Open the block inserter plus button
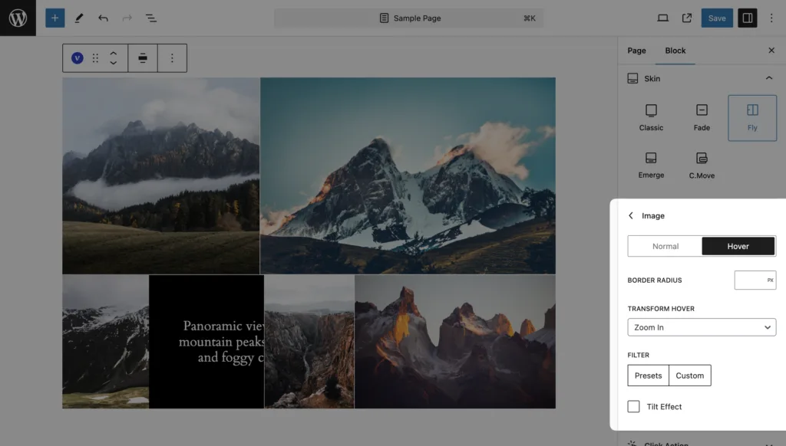The width and height of the screenshot is (786, 446). (54, 18)
